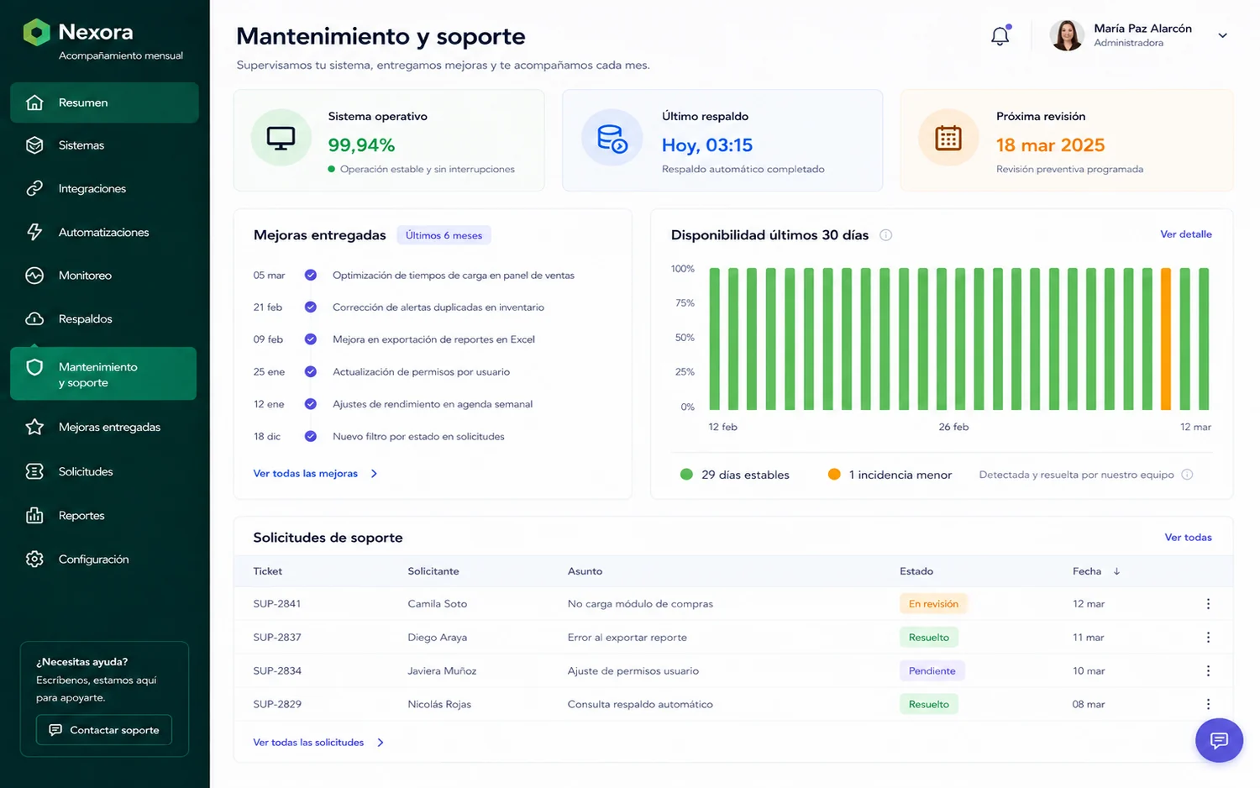1260x788 pixels.
Task: Click María Paz Alarcón's profile photo
Action: point(1067,35)
